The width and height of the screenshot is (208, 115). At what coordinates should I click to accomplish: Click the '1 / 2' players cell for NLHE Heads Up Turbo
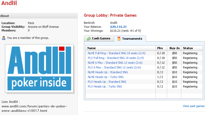[160, 77]
